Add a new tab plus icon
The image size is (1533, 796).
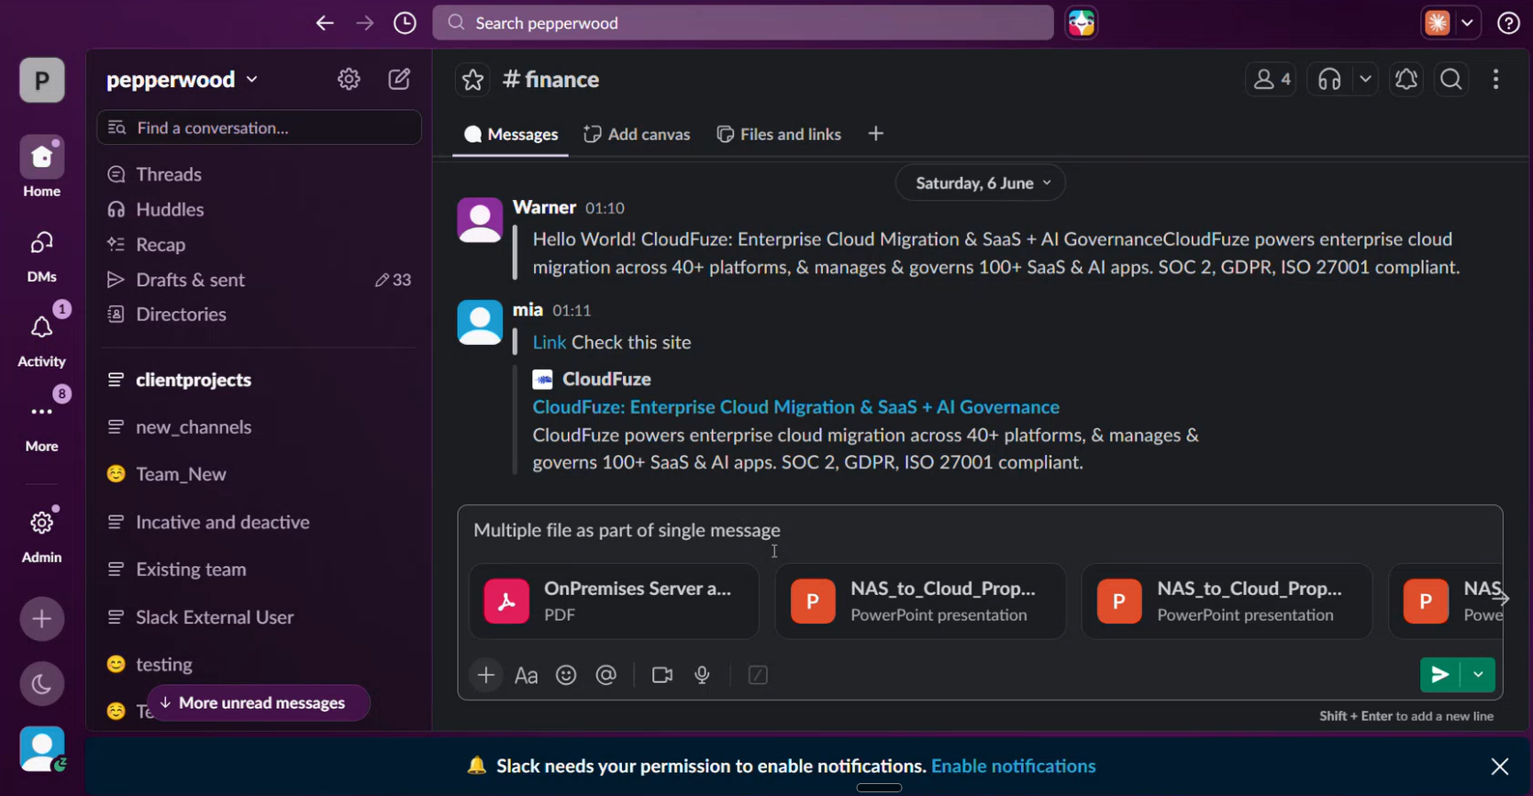point(875,135)
